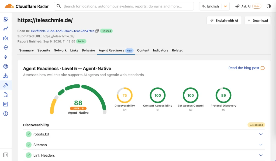Open the reports document sidebar icon

click(x=6, y=95)
